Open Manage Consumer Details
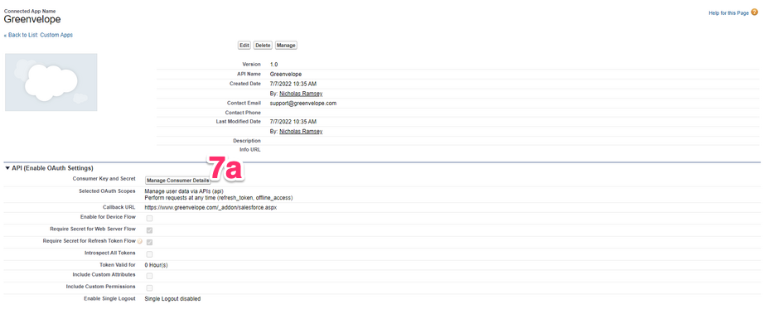The image size is (764, 309). (x=178, y=181)
